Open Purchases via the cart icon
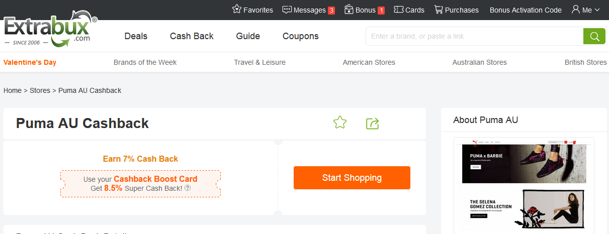The image size is (609, 234). 439,10
